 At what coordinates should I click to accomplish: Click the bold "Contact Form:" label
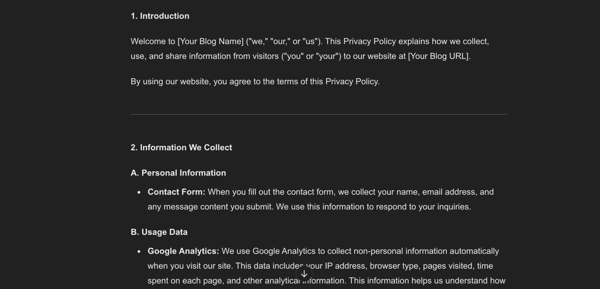point(176,192)
